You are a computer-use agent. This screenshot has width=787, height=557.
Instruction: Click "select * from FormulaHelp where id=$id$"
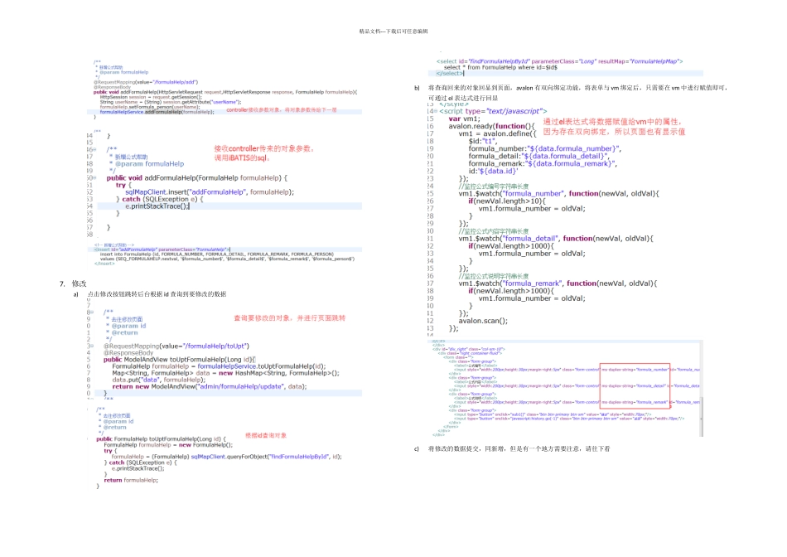tap(500, 67)
